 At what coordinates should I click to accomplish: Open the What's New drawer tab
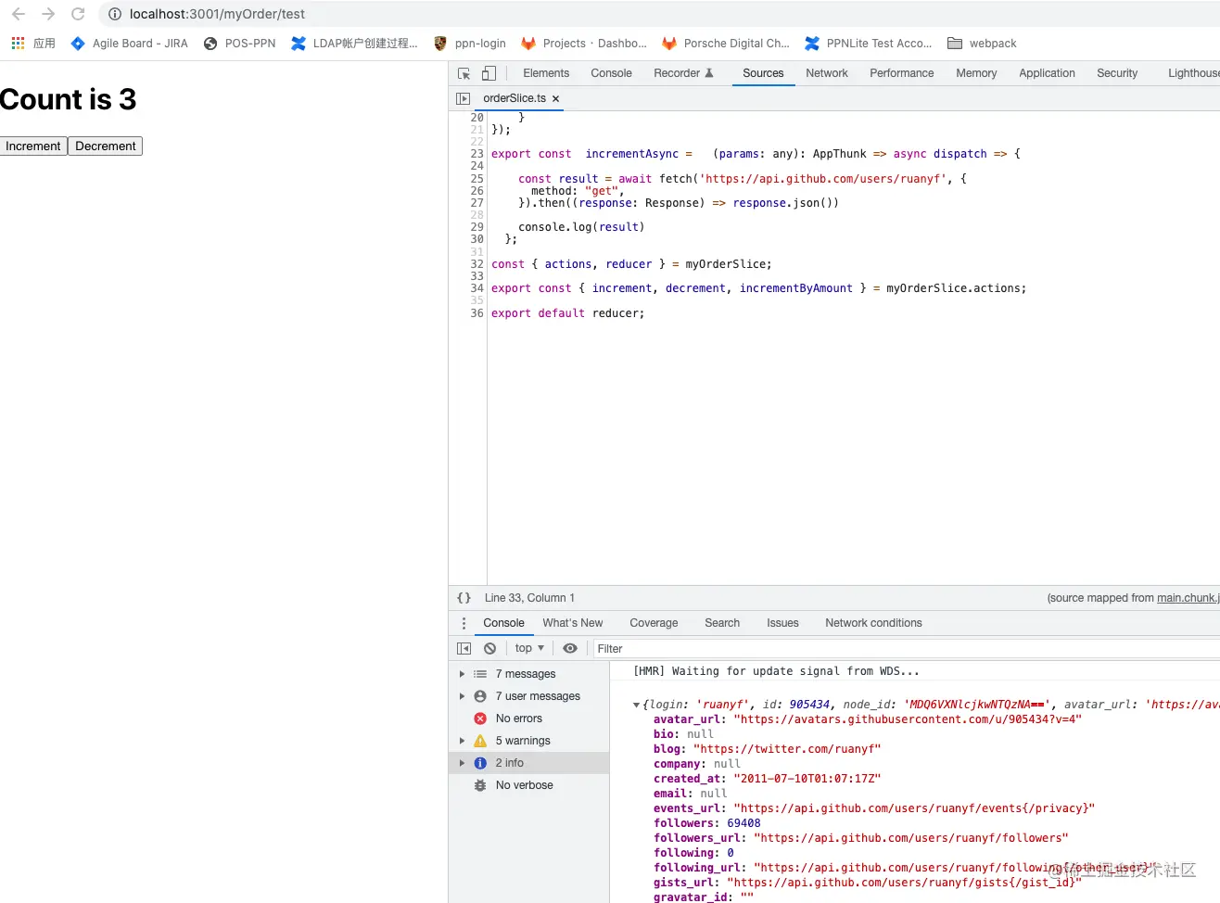[573, 623]
